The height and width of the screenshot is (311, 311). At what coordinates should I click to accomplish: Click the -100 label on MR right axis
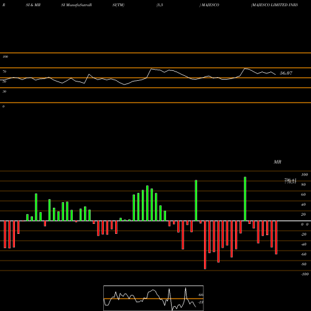(305, 274)
